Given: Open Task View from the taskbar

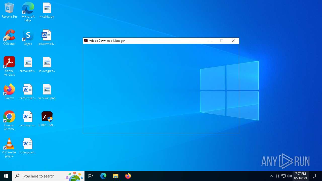Looking at the screenshot, I should pos(91,176).
